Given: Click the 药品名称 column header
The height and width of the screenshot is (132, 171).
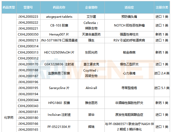Looking at the screenshot, I should tap(59, 7).
